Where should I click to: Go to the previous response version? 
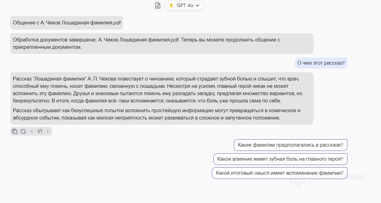click(32, 131)
